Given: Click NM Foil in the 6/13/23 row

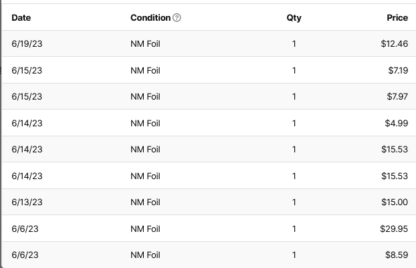Looking at the screenshot, I should 145,203.
